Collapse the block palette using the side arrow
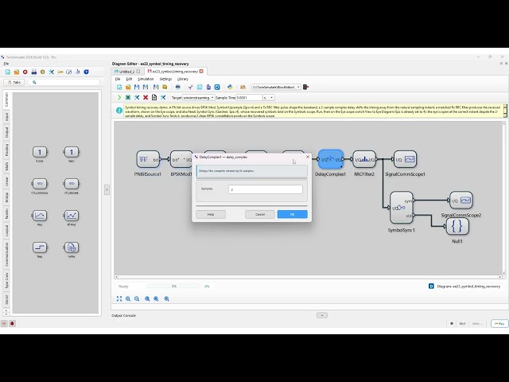The height and width of the screenshot is (382, 509). (x=107, y=189)
